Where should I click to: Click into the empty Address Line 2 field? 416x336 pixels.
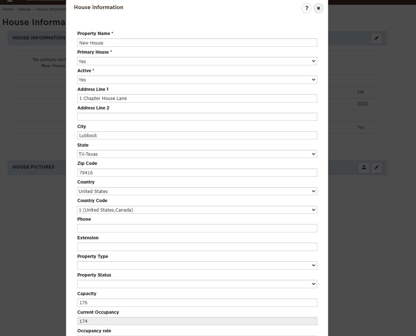(197, 117)
